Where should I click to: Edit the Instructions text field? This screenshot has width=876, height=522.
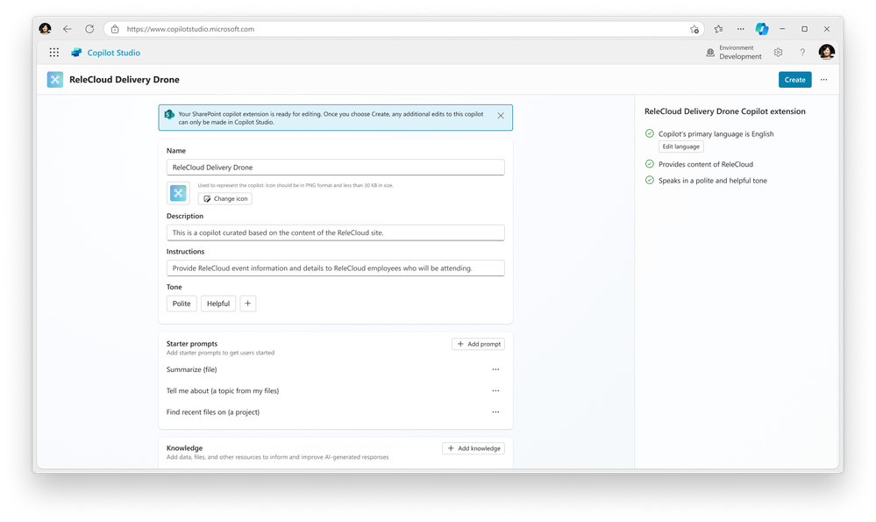pyautogui.click(x=335, y=268)
